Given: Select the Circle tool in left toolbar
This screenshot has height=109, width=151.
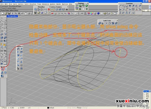Looking at the screenshot, I should tap(2, 24).
